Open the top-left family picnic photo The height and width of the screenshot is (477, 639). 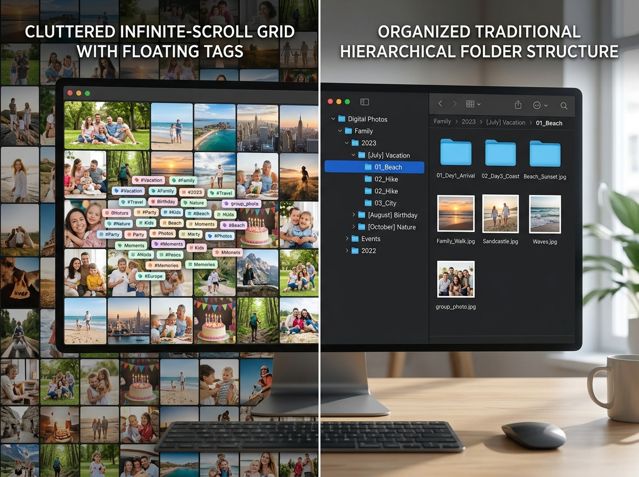click(106, 125)
